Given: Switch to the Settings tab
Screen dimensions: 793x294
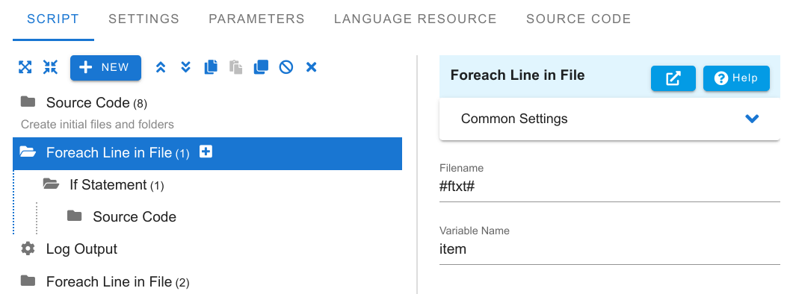Looking at the screenshot, I should (144, 19).
